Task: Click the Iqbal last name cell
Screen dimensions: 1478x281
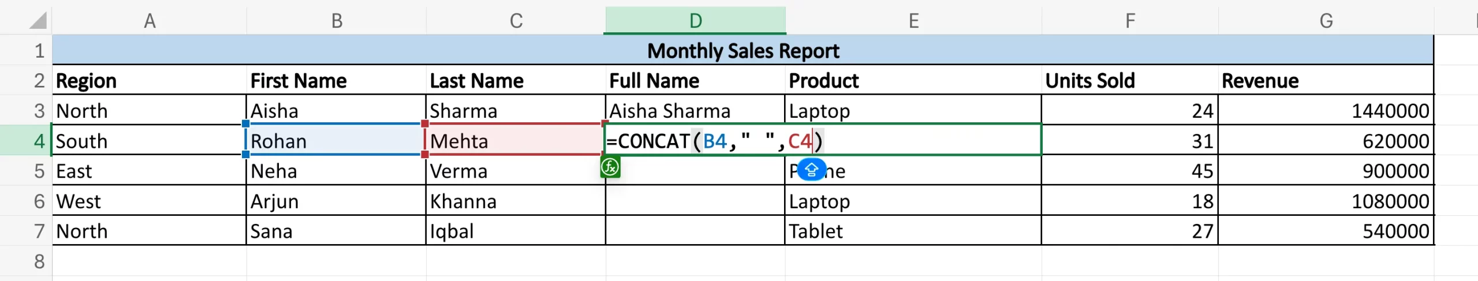Action: [x=515, y=231]
